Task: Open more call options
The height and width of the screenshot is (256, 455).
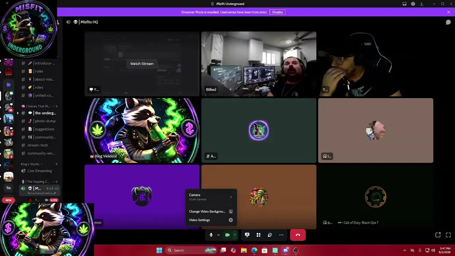Action: 281,235
